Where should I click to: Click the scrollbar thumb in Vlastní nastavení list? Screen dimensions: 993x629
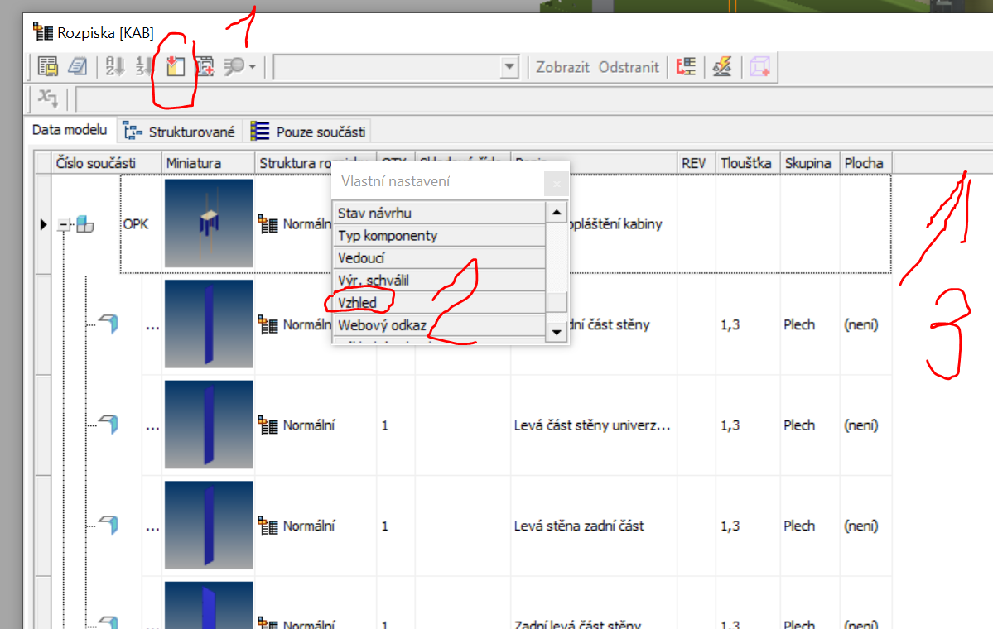(556, 302)
